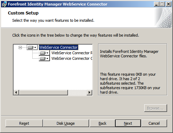Image resolution: width=173 pixels, height=133 pixels.
Task: Click the installer icon in the title bar
Action: click(4, 4)
